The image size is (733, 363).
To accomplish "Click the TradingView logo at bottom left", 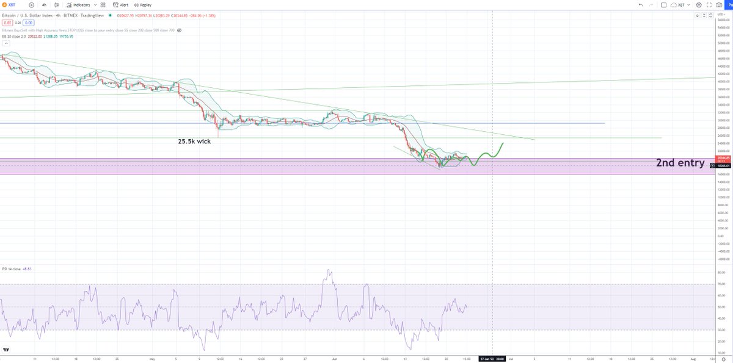I will coord(6,350).
